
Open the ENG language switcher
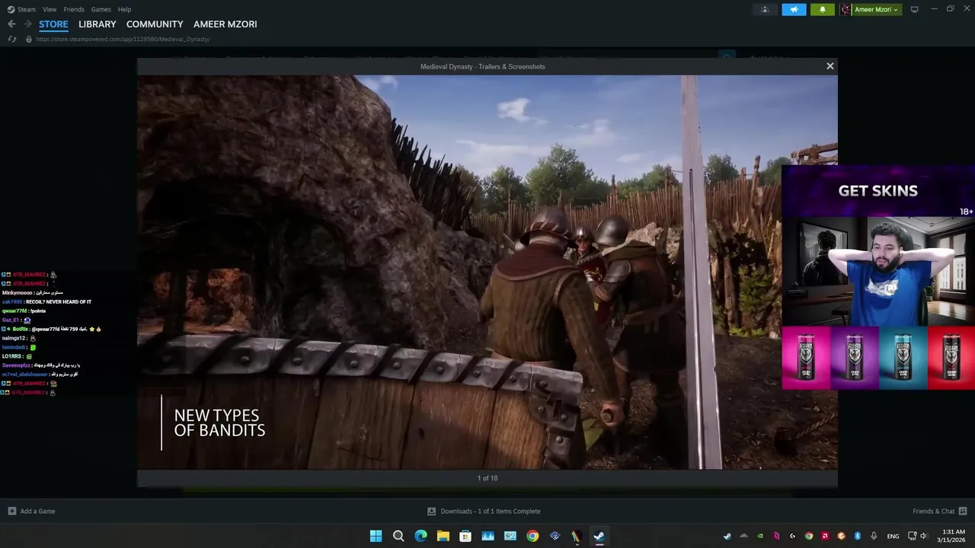click(893, 536)
